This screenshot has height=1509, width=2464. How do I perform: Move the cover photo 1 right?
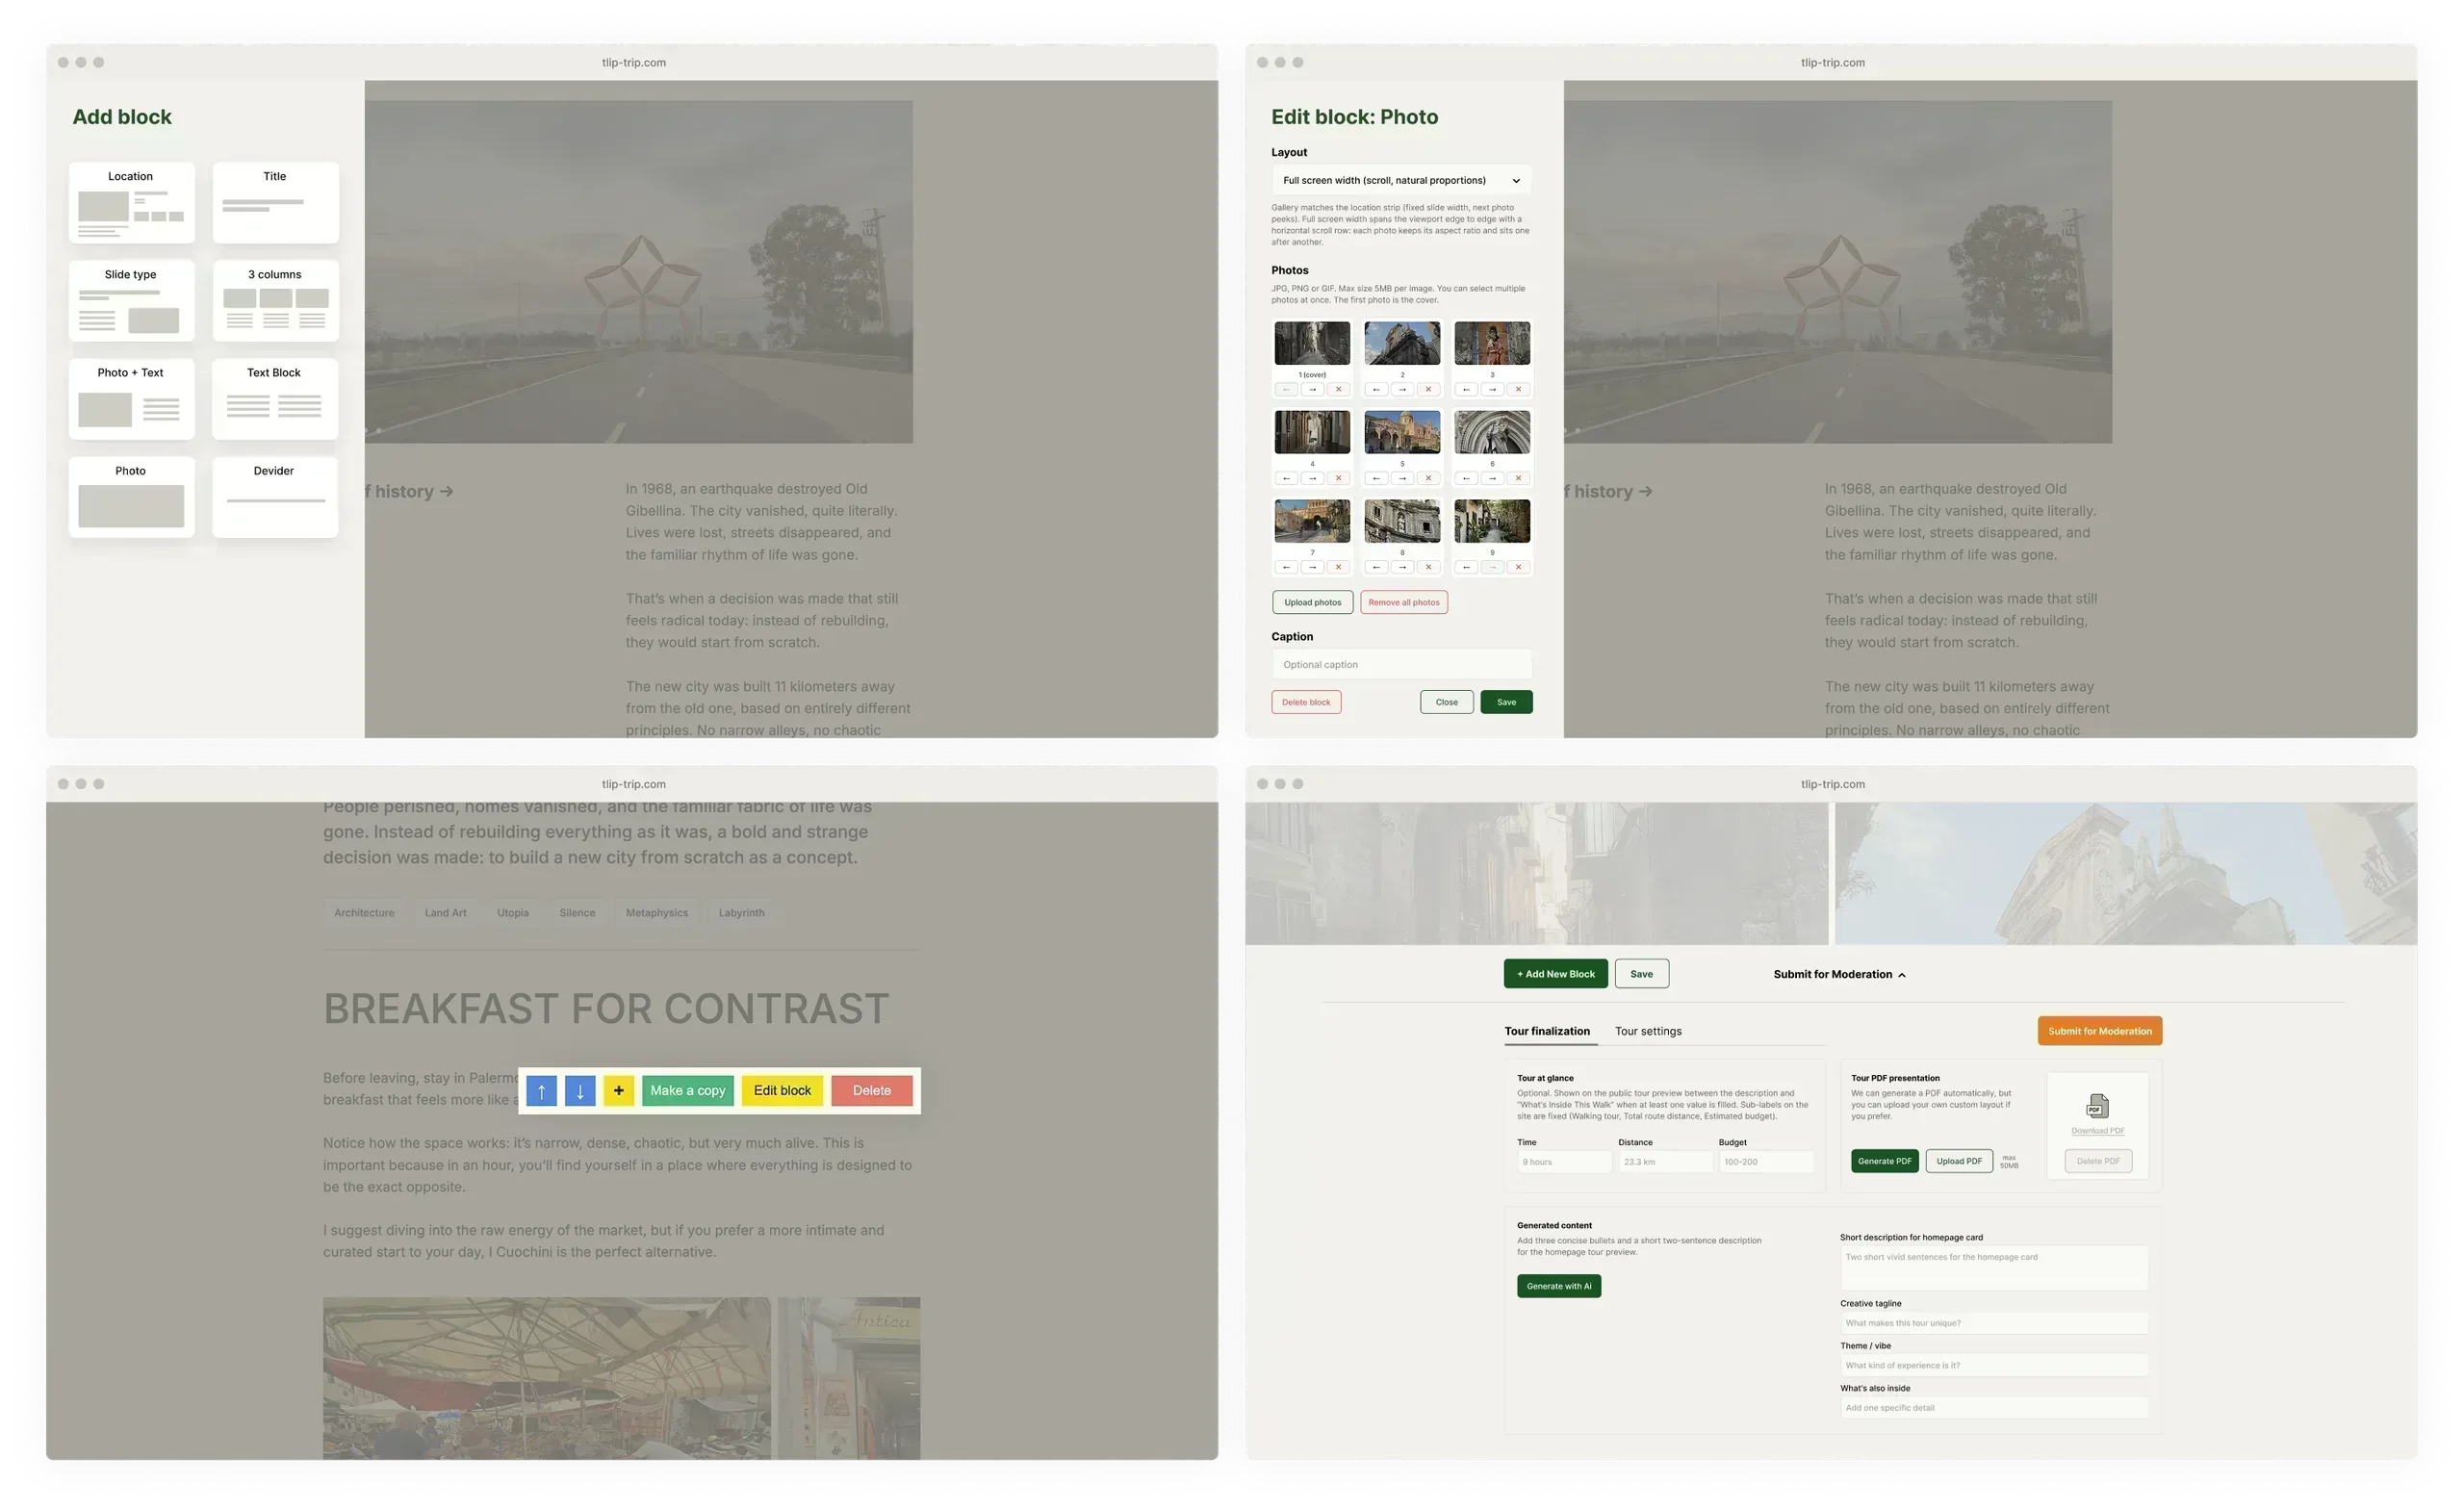(1312, 389)
